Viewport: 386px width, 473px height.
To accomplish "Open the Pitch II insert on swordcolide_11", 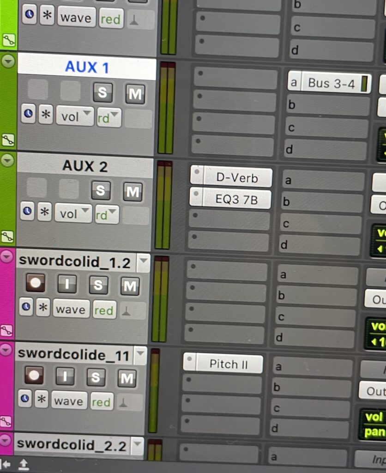I will click(x=223, y=364).
